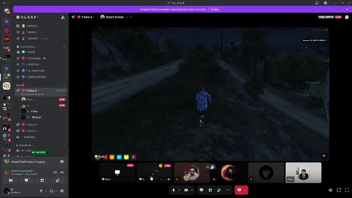Turn on camera from the voice panel

point(11,180)
